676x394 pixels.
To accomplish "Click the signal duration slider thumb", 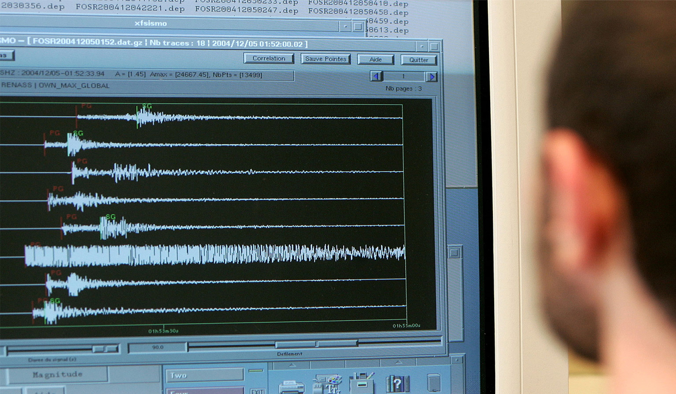I will [x=105, y=349].
